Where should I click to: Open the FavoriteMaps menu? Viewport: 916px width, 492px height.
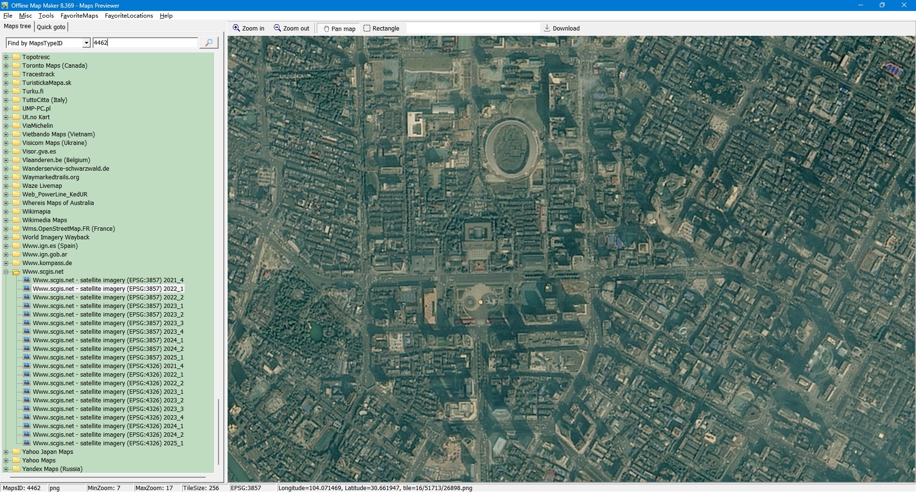pos(79,16)
